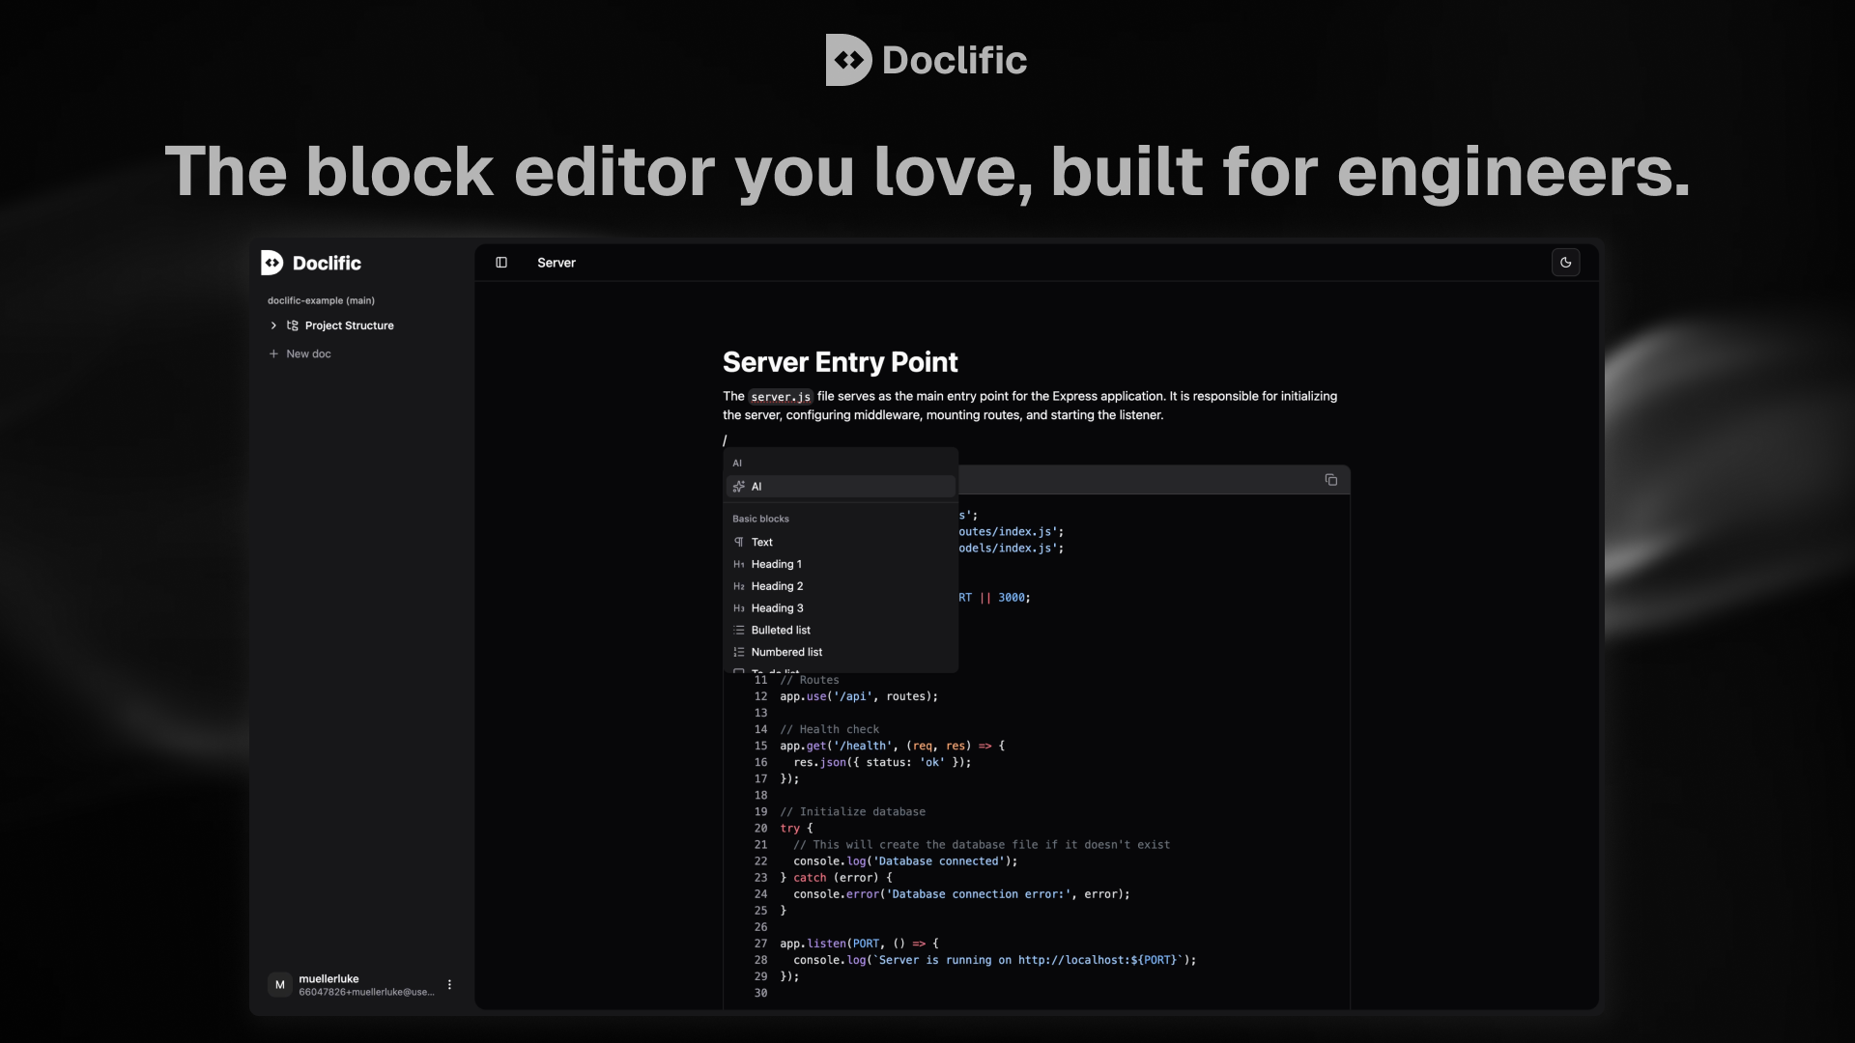The width and height of the screenshot is (1855, 1043).
Task: Open the sidebar collapse panel icon
Action: (500, 263)
